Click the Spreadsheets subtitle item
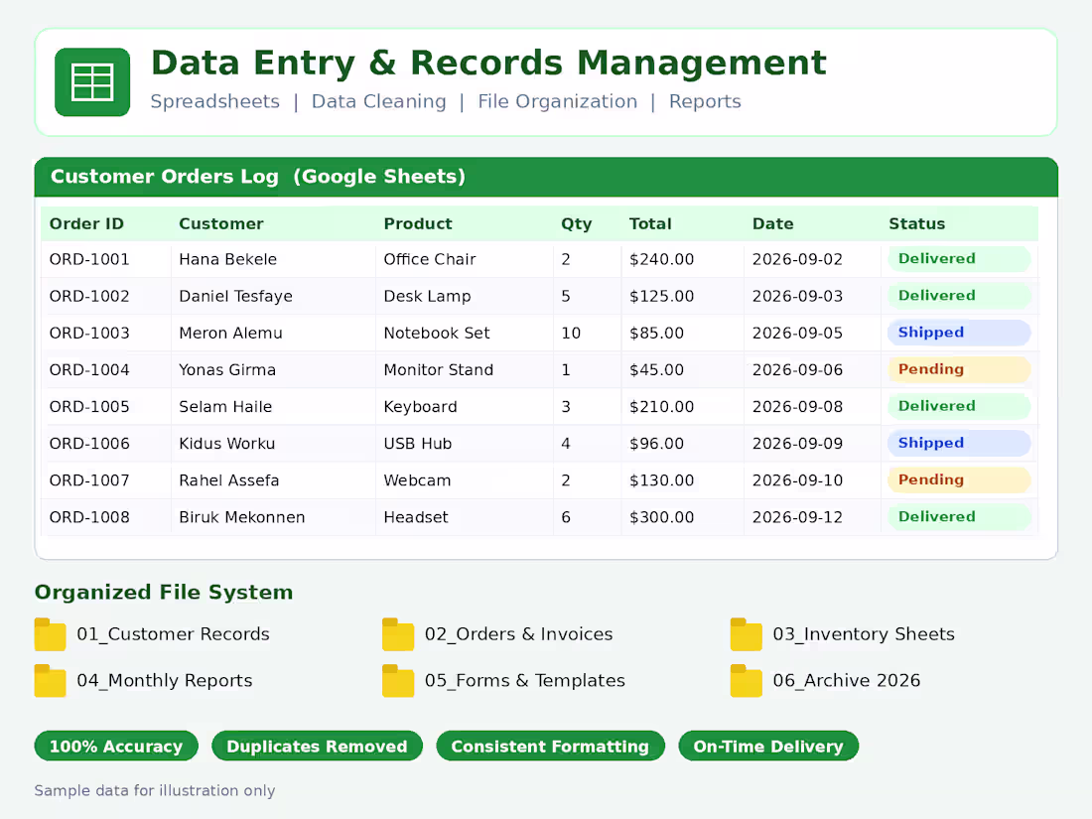The image size is (1092, 819). [215, 101]
